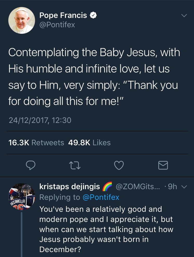Screen dimensions: 194x257
Task: Share tweet via direct message envelope
Action: point(163,165)
